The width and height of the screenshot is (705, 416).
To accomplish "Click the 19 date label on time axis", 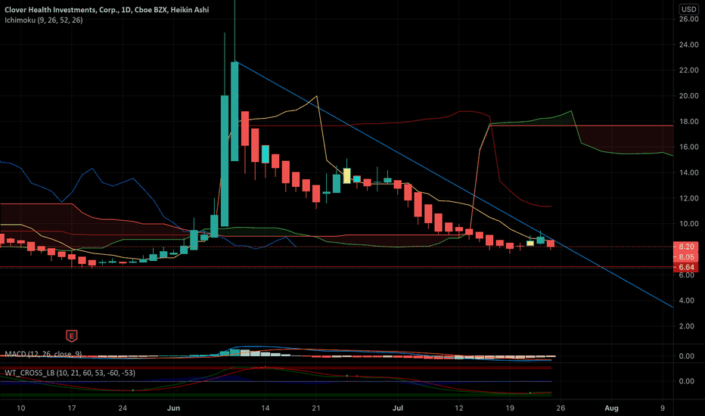I will point(509,408).
